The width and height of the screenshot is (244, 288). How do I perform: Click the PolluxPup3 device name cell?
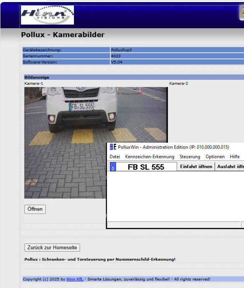(177, 50)
